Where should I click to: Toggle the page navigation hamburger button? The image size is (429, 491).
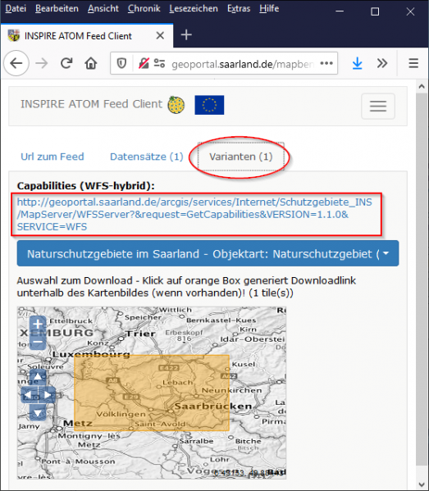point(378,107)
